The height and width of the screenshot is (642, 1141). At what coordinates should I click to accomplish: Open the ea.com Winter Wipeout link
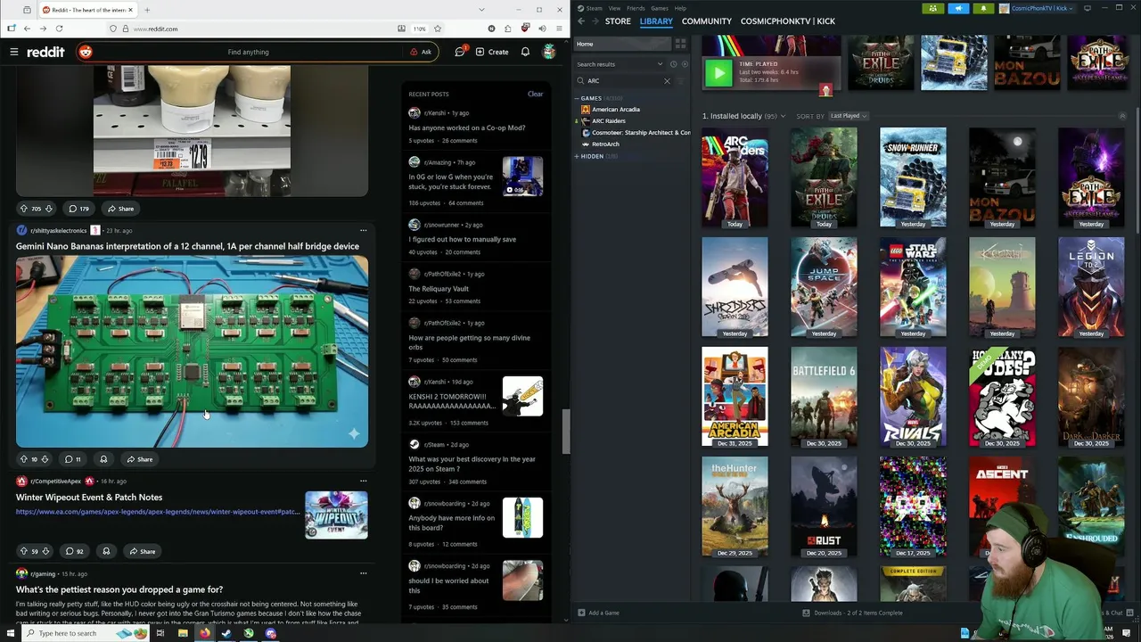[x=158, y=512]
